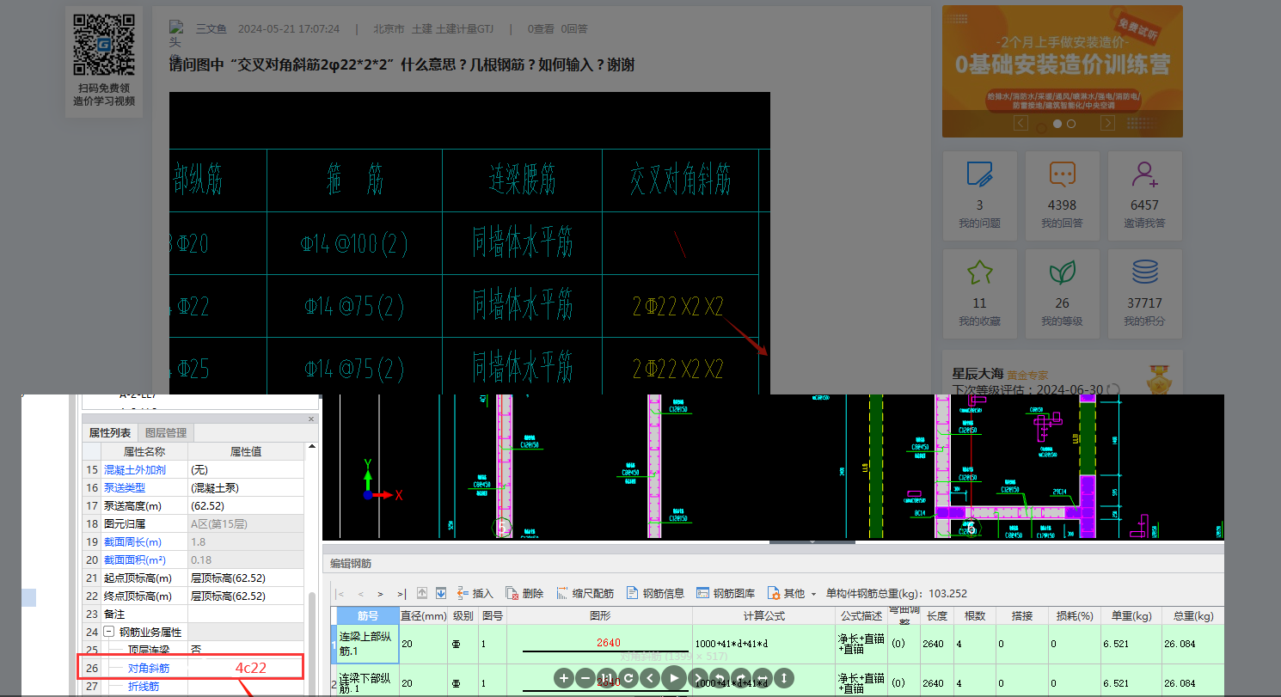
Task: Select first banner carousel dot
Action: pyautogui.click(x=1056, y=124)
